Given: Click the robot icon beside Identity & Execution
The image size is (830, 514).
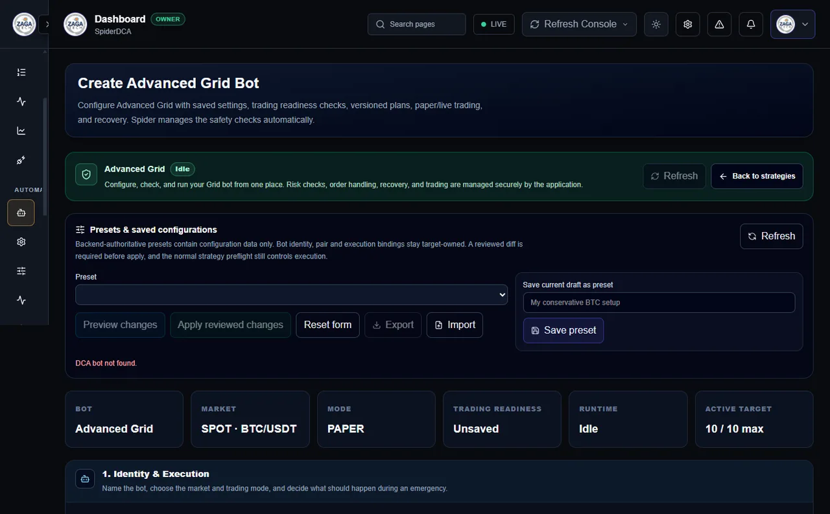Looking at the screenshot, I should (85, 479).
